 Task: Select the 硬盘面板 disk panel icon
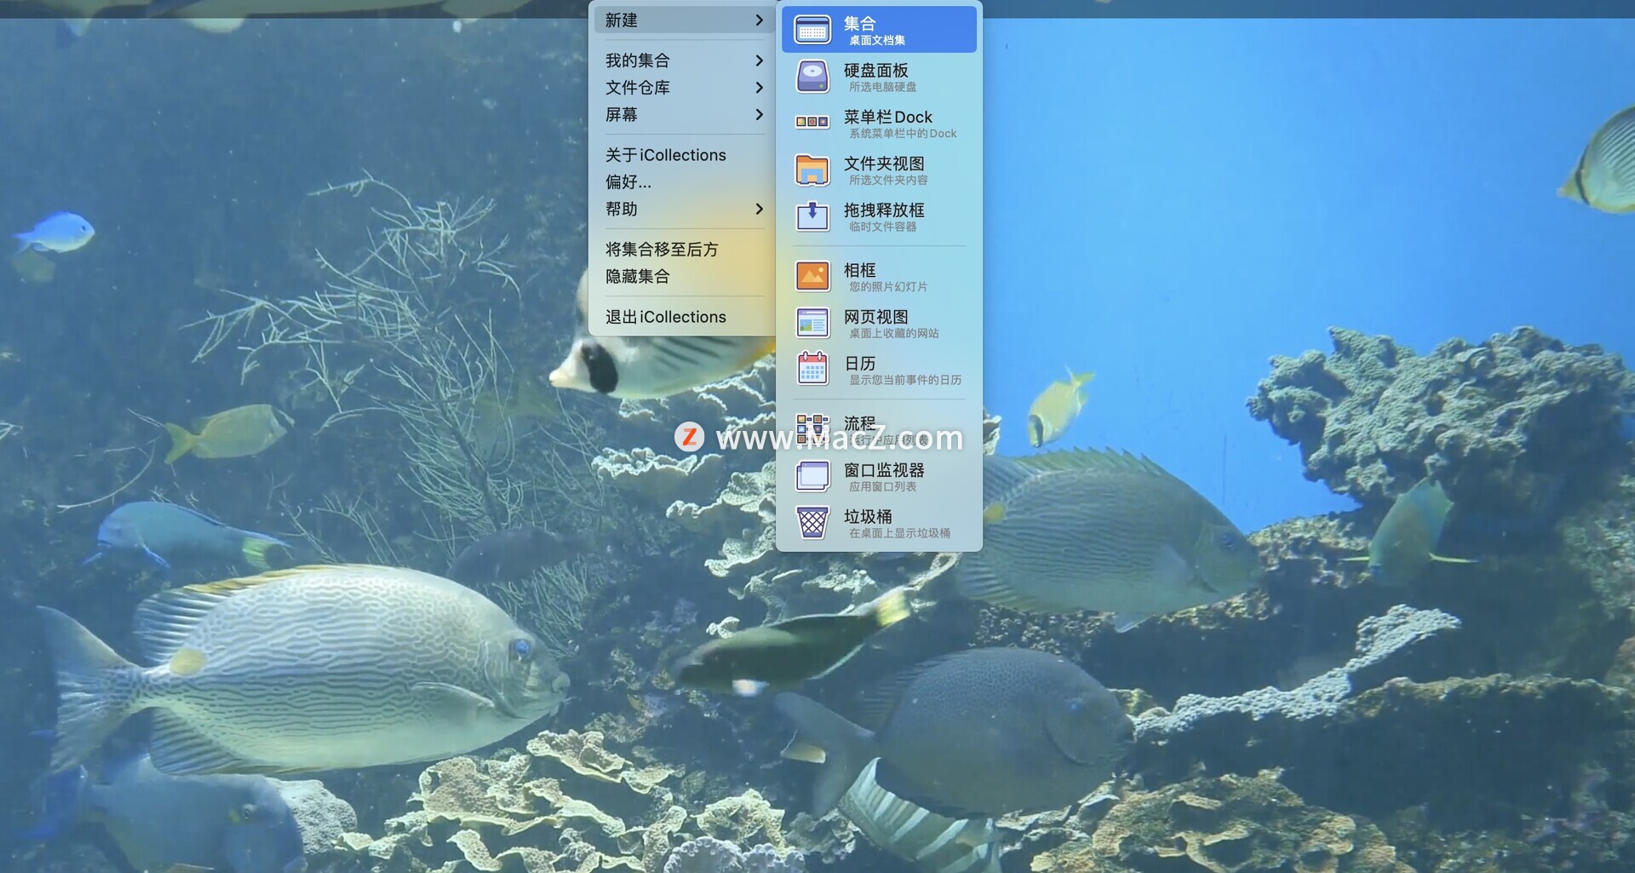coord(812,77)
